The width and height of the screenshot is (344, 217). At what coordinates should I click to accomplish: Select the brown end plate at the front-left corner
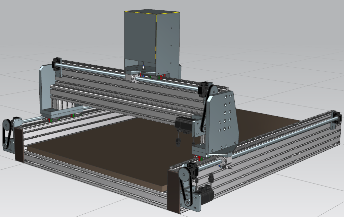pos(19,145)
